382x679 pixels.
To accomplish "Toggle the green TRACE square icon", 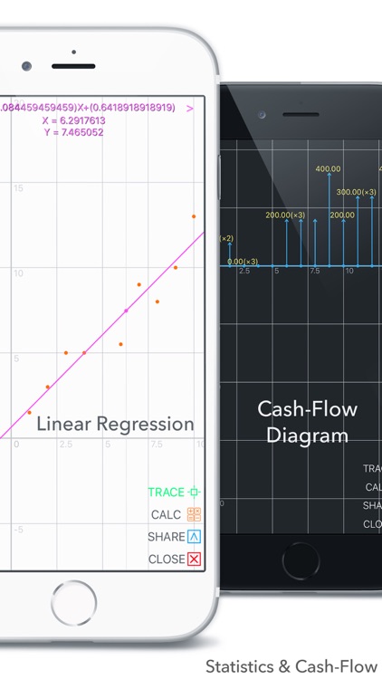I will [x=194, y=492].
